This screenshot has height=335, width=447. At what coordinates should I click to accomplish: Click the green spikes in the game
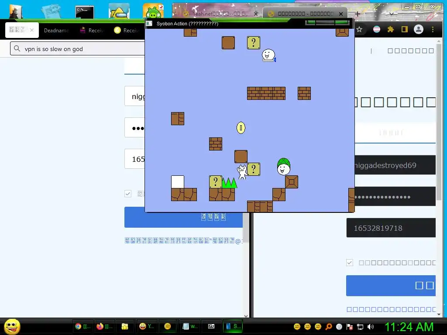(x=230, y=183)
